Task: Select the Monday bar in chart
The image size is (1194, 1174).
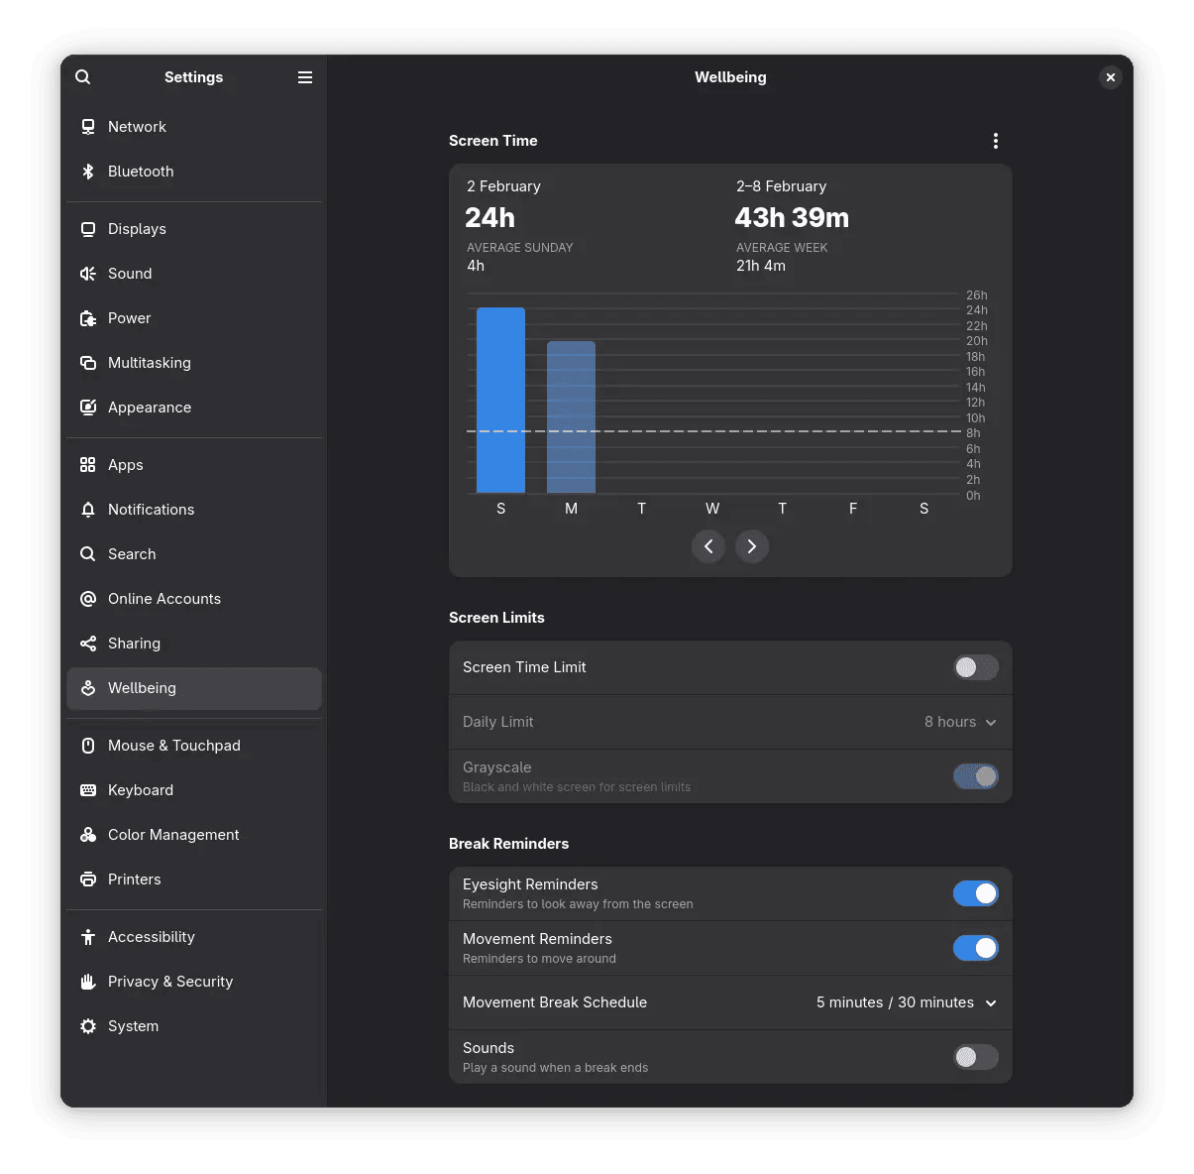Action: (x=571, y=417)
